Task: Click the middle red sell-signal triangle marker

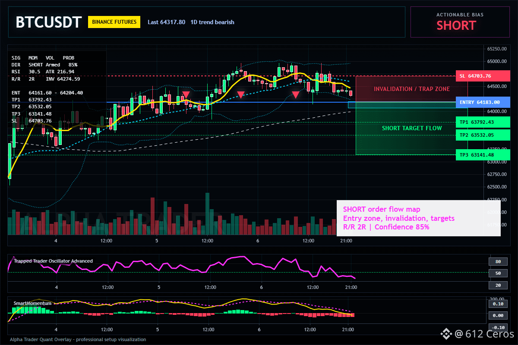Action: pos(241,94)
